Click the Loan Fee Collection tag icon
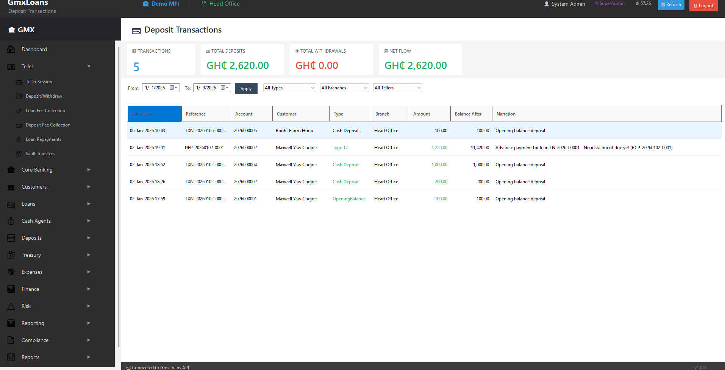This screenshot has height=370, width=725. point(19,111)
